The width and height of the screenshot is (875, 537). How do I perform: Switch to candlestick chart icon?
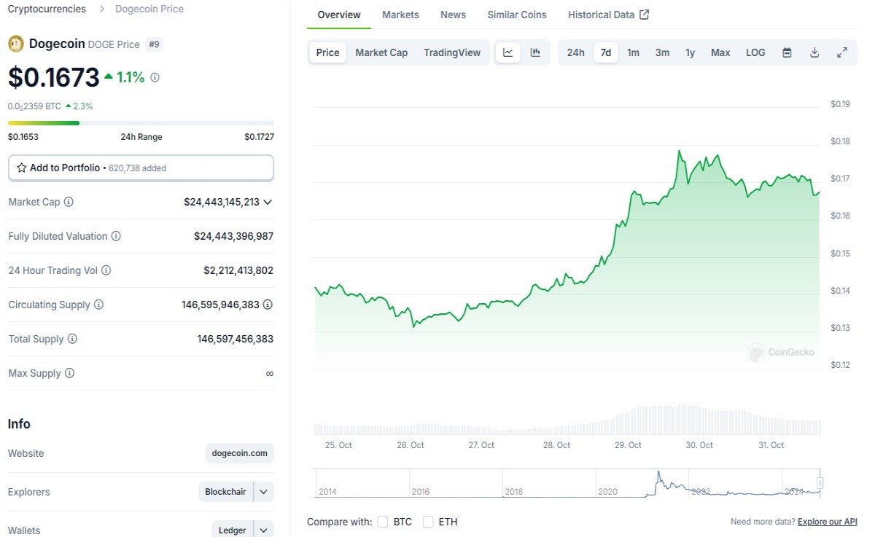click(x=535, y=52)
